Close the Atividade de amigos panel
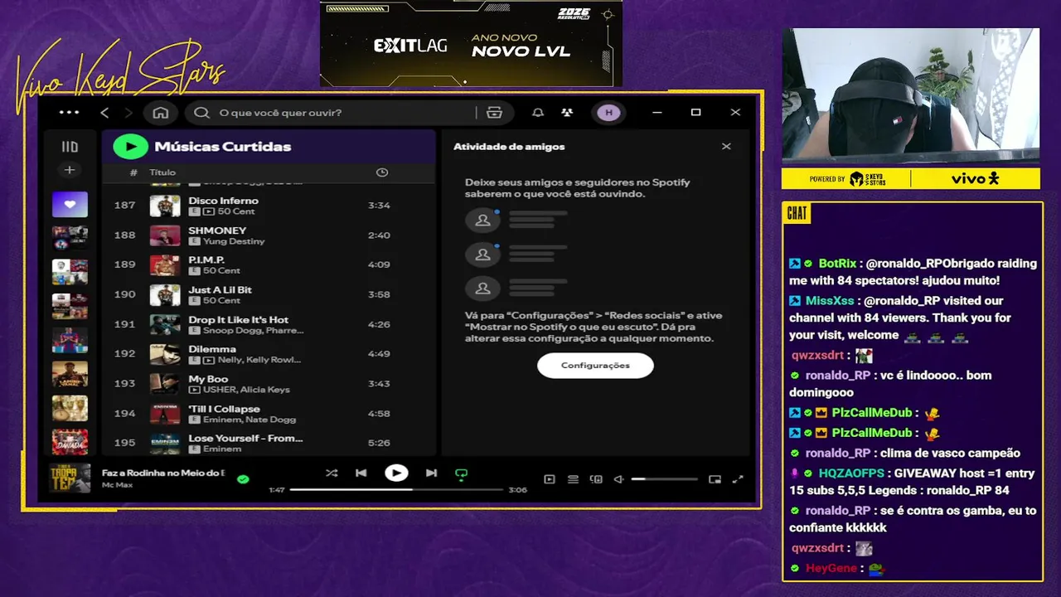The width and height of the screenshot is (1061, 597). point(726,147)
